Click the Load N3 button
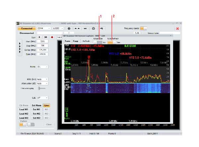Viewport: 199px width, 147px height. click(x=24, y=118)
